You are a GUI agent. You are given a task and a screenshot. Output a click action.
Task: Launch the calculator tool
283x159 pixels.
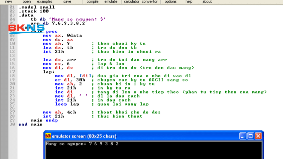(x=132, y=2)
